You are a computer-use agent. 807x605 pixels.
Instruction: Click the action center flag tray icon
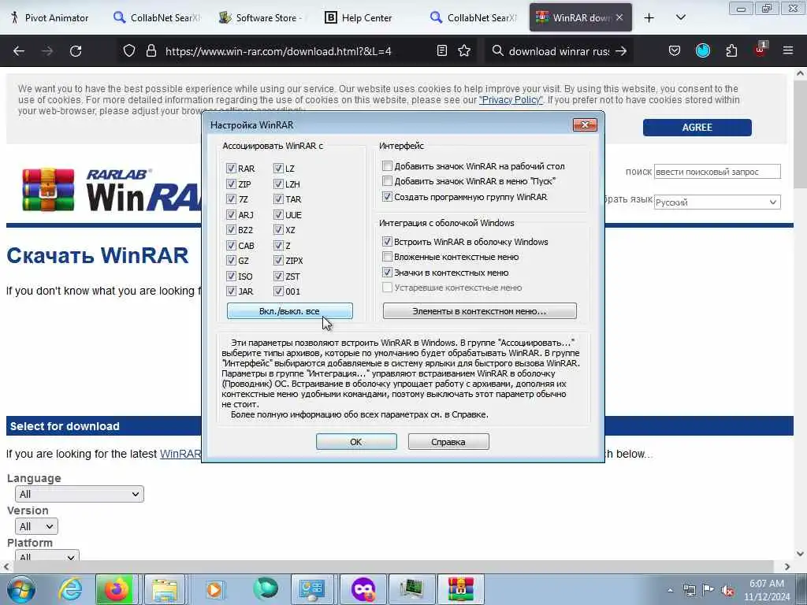coord(708,590)
